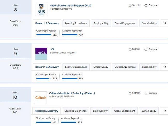Open California Institute of Technology link
Screen dimensions: 168x126
(72, 93)
